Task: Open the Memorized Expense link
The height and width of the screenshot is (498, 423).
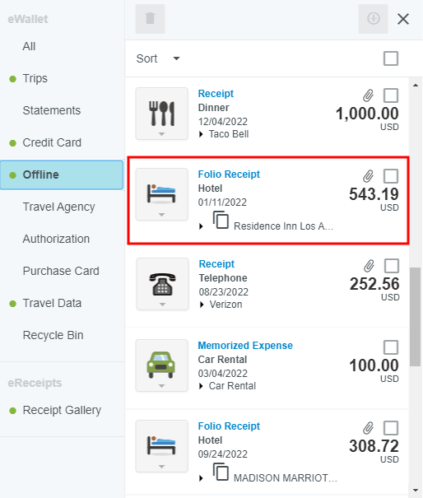Action: 245,345
